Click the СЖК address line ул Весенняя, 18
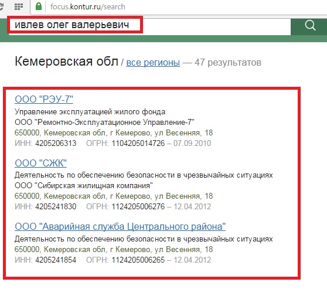This screenshot has height=306, width=327. pos(114,196)
